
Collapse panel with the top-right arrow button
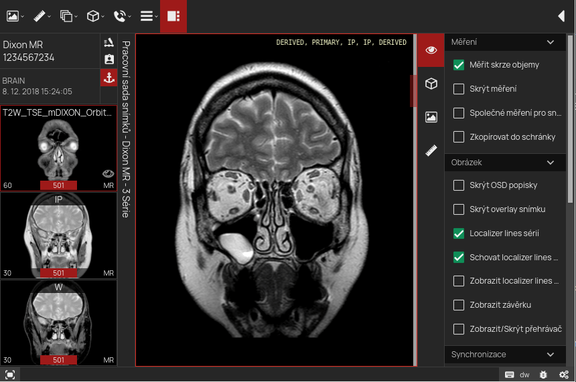[x=561, y=16]
